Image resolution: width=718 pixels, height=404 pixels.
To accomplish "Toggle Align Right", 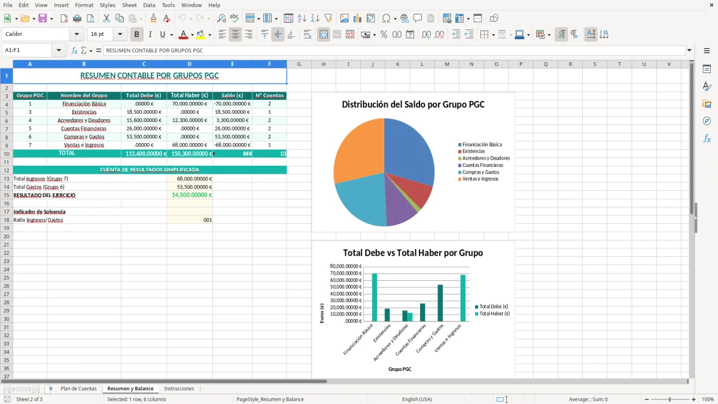I will tap(248, 35).
